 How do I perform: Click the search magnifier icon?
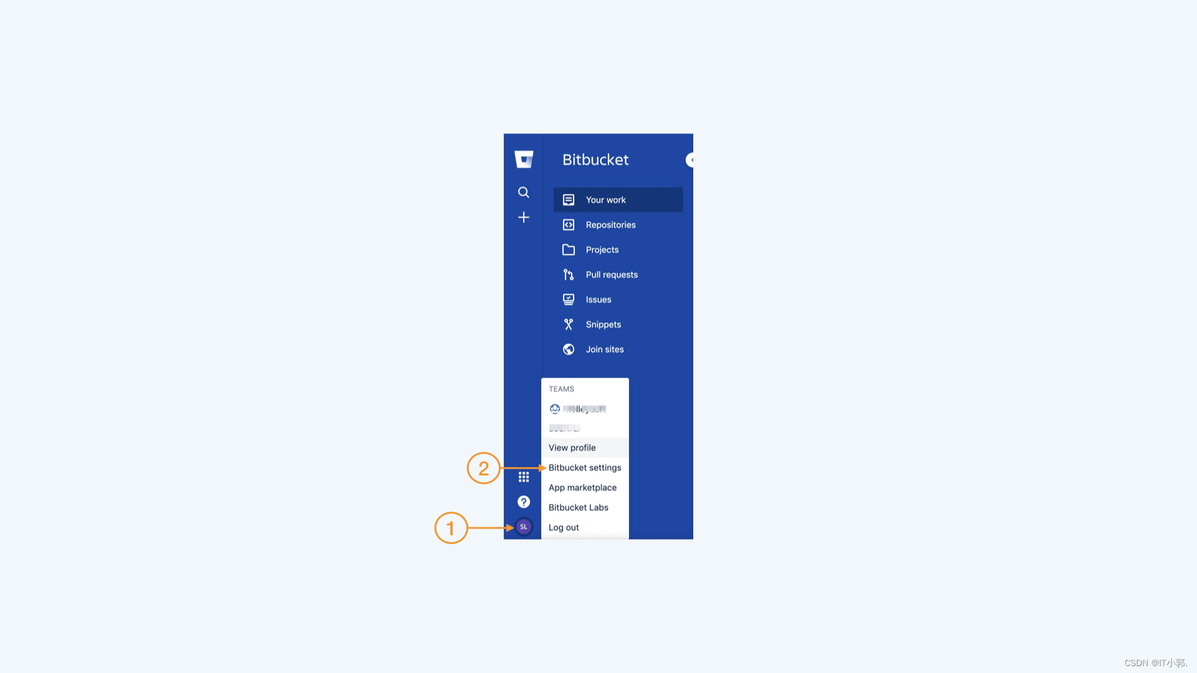tap(524, 193)
